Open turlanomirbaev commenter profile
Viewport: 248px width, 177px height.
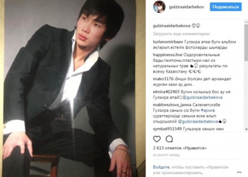click(168, 42)
